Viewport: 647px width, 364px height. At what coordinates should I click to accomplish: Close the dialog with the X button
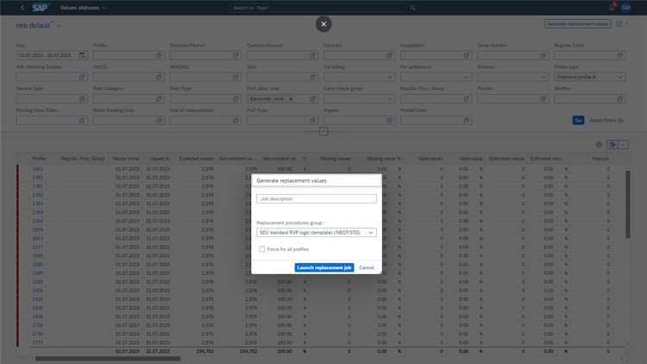tap(323, 24)
